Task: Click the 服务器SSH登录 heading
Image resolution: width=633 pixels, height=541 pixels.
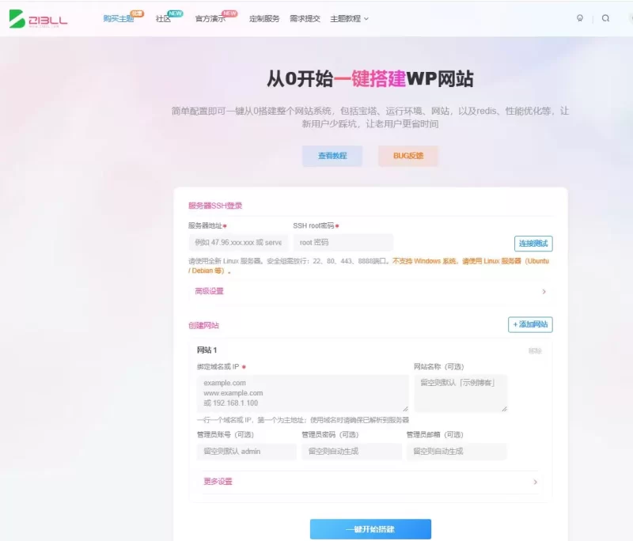Action: [215, 206]
